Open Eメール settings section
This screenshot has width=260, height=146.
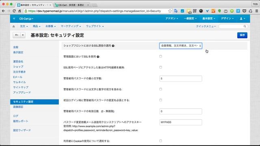pos(18,77)
